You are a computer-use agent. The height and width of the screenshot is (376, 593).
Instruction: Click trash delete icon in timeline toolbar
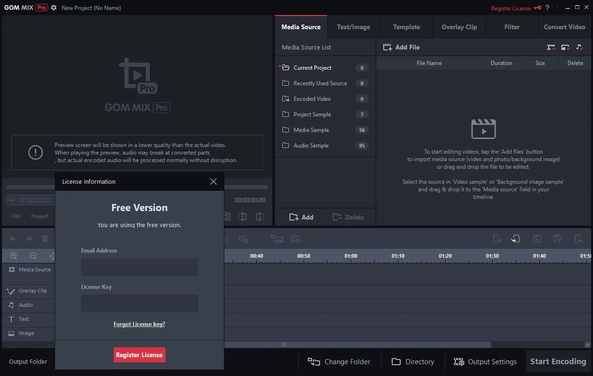click(x=45, y=239)
